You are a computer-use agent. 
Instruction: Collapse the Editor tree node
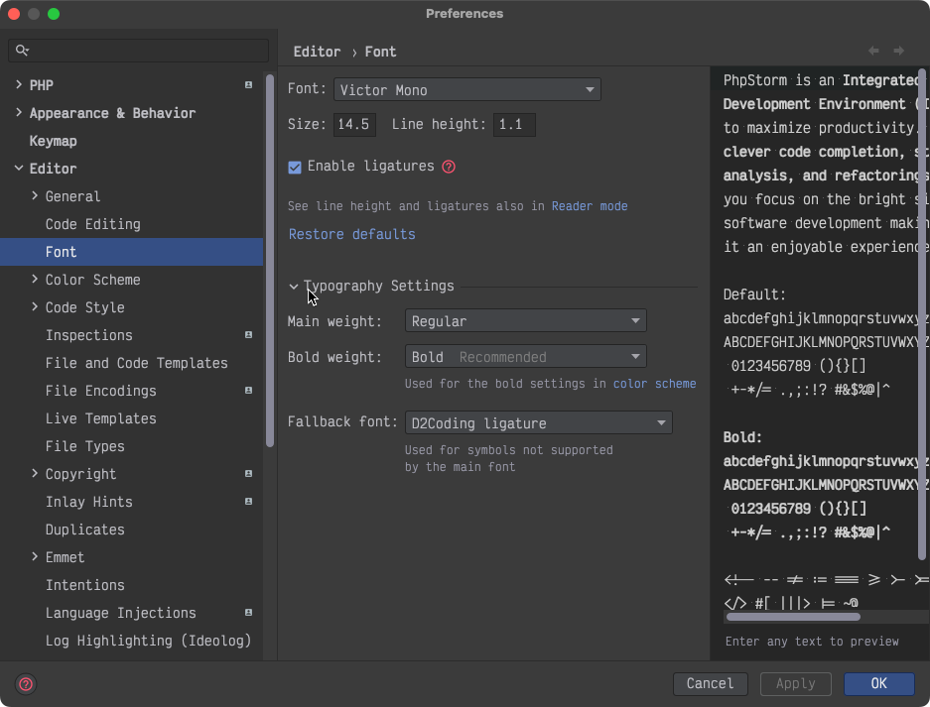(19, 169)
